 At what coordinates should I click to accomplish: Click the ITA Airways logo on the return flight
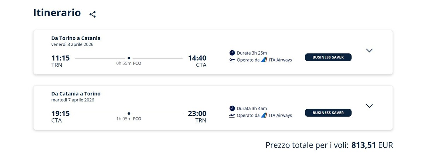point(264,115)
